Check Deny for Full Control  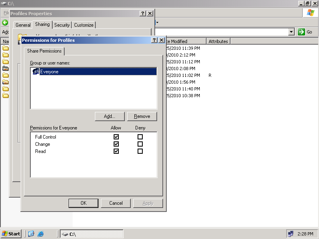pyautogui.click(x=140, y=137)
